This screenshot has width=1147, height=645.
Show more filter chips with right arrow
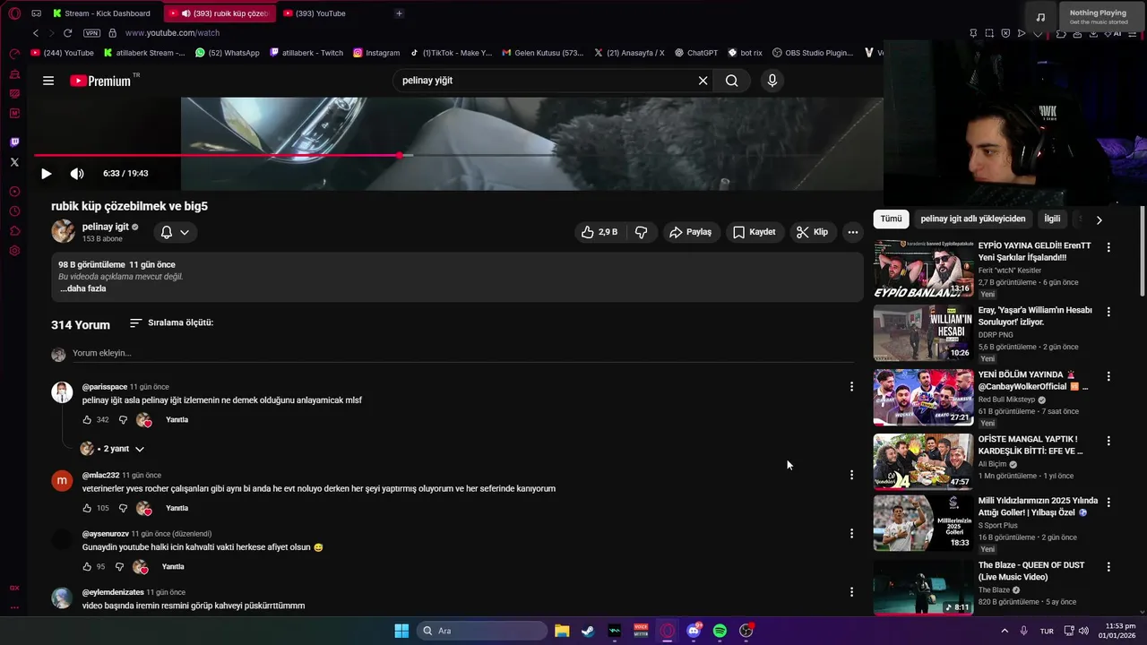[1100, 219]
